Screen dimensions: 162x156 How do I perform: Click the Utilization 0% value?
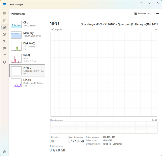tap(52, 141)
